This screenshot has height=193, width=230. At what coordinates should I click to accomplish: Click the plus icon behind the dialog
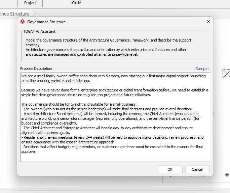click(227, 175)
